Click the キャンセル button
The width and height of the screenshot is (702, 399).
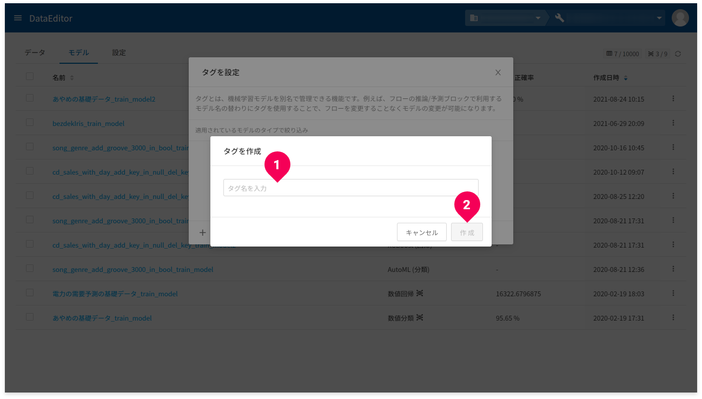422,232
